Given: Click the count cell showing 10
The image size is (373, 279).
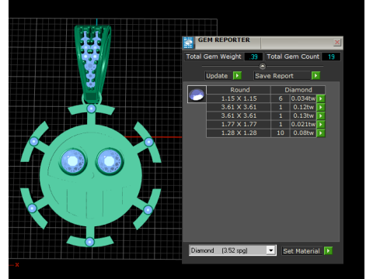Looking at the screenshot, I should click(x=281, y=133).
